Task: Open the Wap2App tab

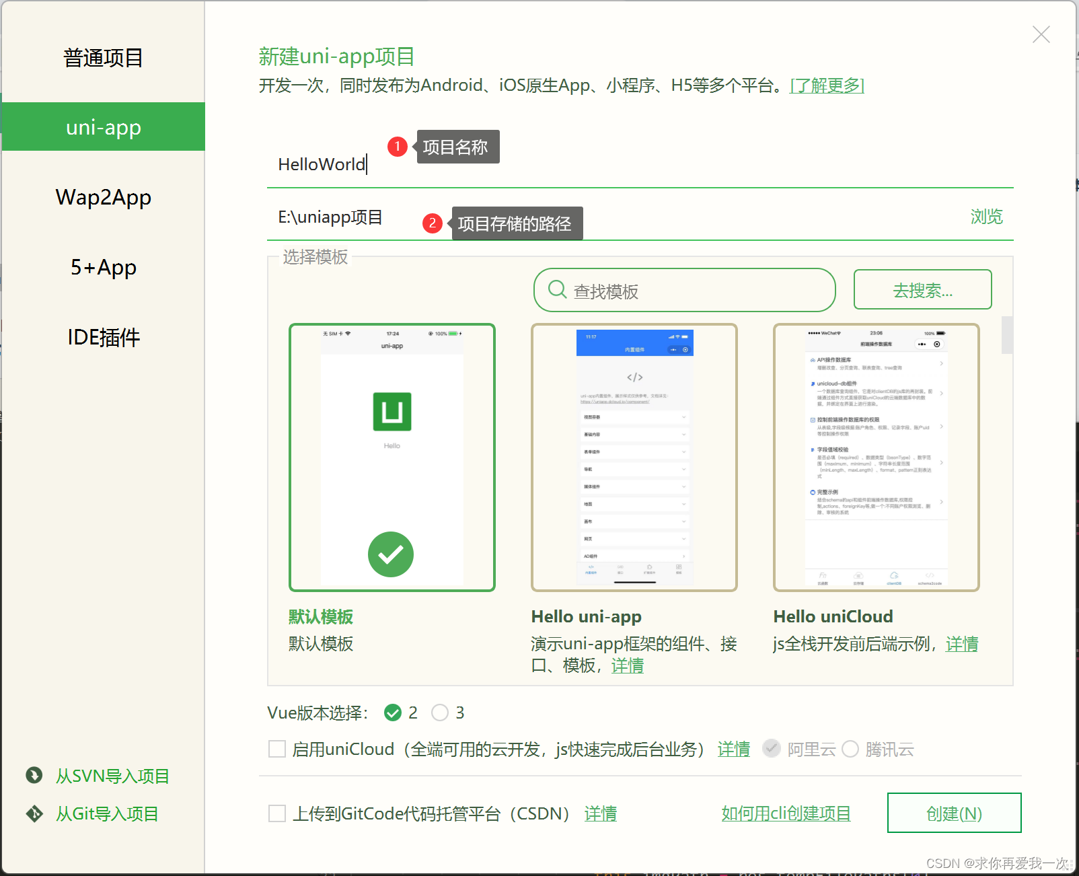Action: pos(102,196)
